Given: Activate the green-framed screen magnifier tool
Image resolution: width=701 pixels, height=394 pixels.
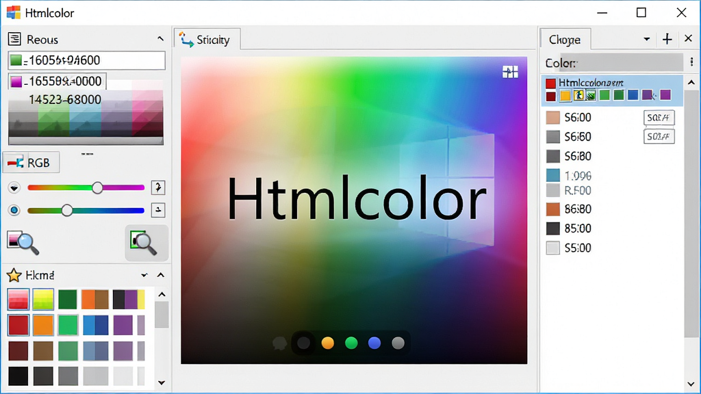Looking at the screenshot, I should pyautogui.click(x=146, y=243).
